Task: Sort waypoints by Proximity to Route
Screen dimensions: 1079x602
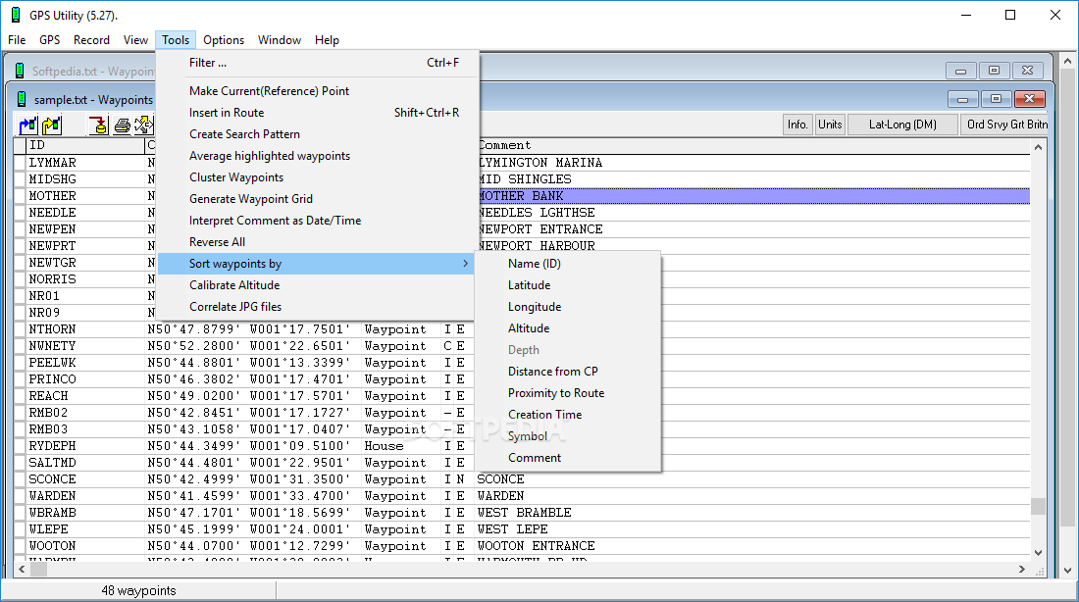Action: [568, 393]
